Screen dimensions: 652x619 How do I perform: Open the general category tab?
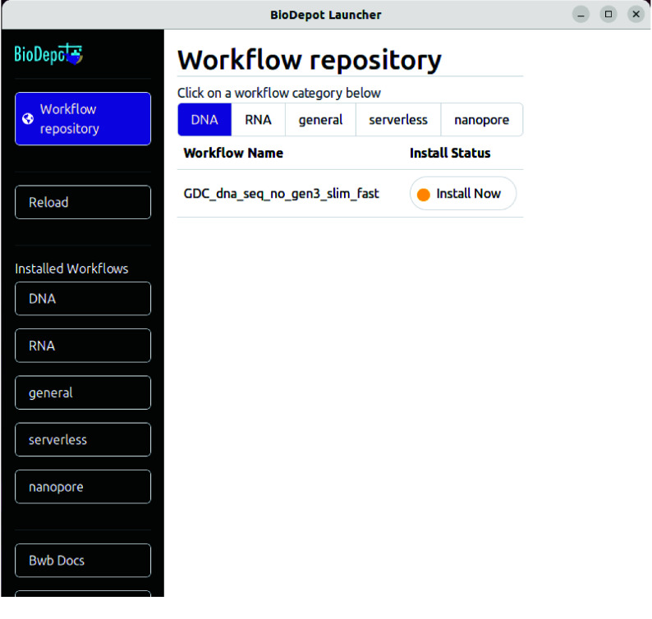320,120
